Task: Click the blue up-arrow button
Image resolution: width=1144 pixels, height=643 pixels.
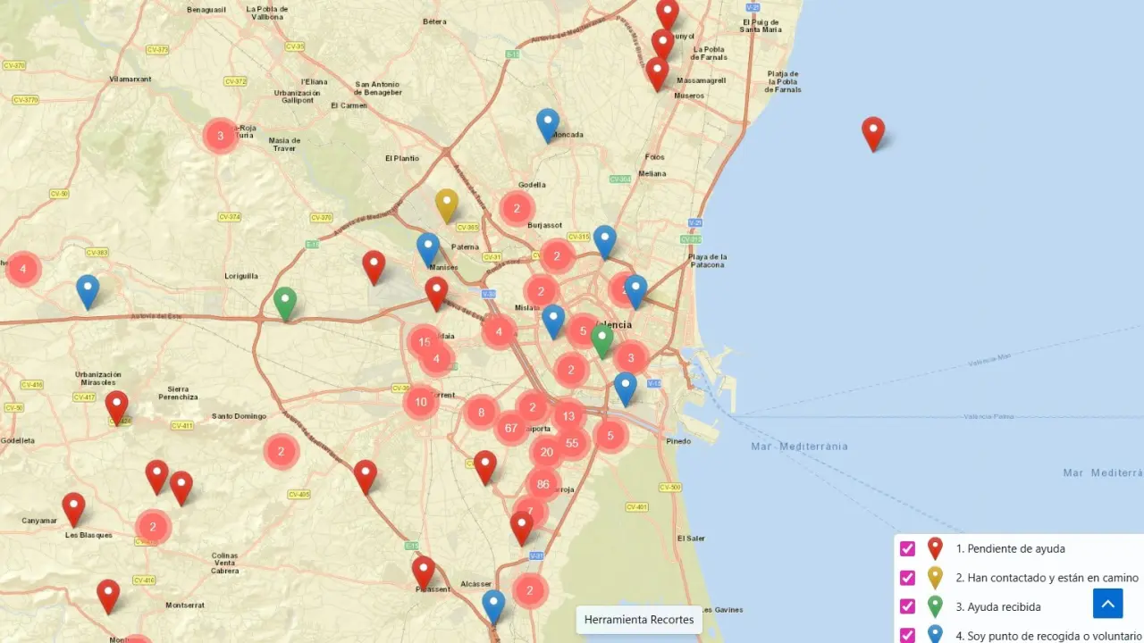Action: coord(1107,604)
